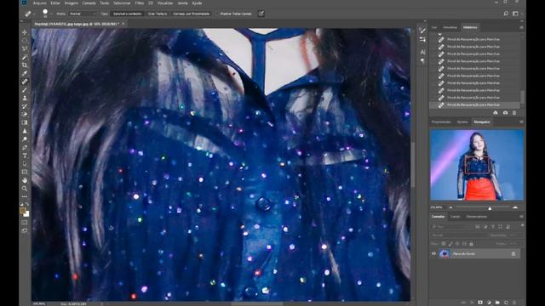
Task: Select the Gradient tool
Action: pos(25,122)
